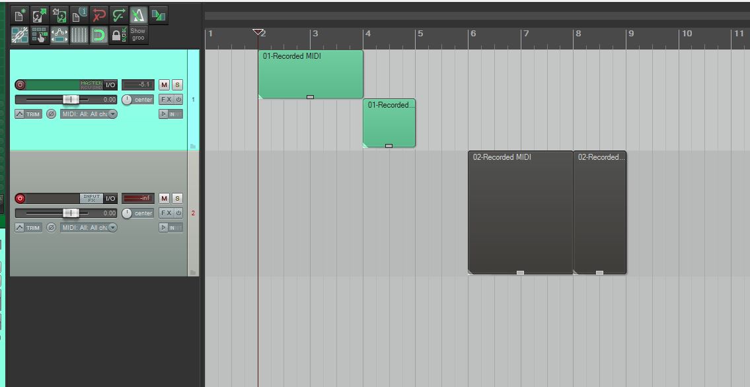Solo track 1

177,85
